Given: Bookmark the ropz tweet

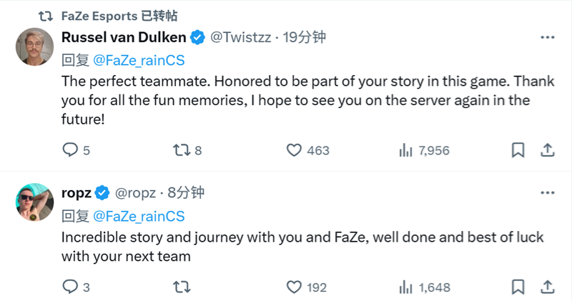Looking at the screenshot, I should [518, 287].
